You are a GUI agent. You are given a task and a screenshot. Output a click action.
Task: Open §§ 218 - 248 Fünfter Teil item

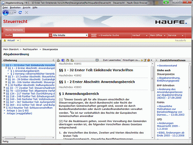click(x=31, y=96)
